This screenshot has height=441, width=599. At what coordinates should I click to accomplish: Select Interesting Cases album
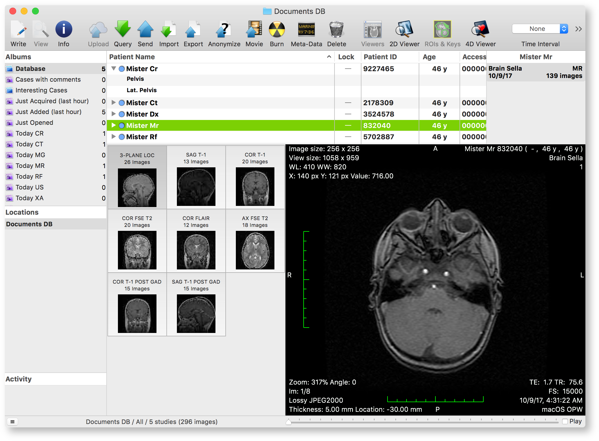click(x=41, y=90)
